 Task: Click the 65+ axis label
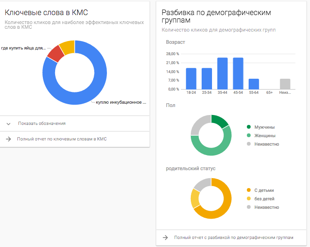click(269, 92)
